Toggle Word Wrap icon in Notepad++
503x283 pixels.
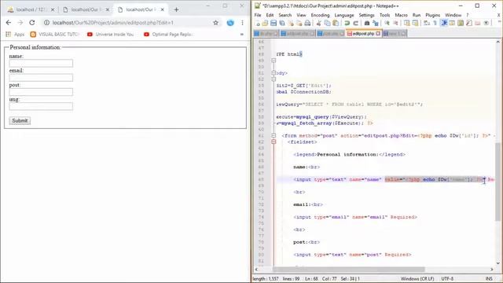coord(427,23)
